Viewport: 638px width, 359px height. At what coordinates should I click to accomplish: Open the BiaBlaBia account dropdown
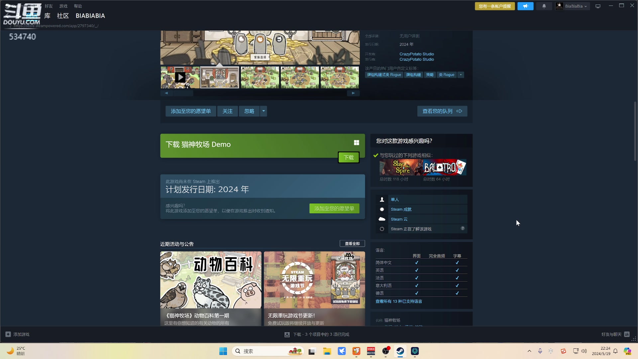coord(573,6)
